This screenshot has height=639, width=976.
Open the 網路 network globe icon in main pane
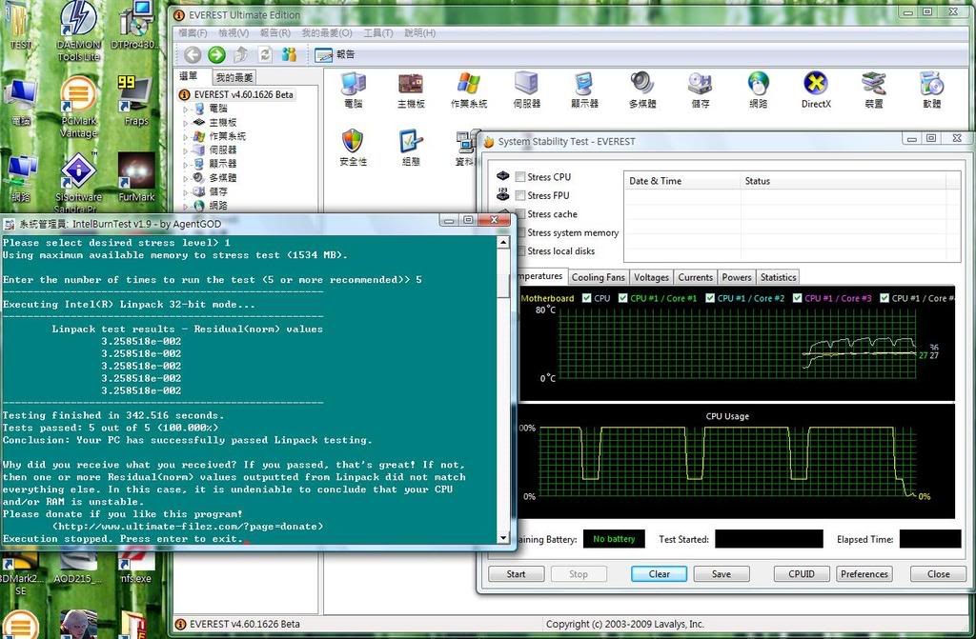click(758, 90)
